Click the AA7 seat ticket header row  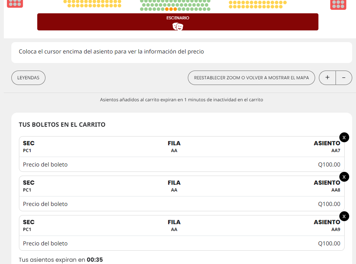tap(181, 147)
